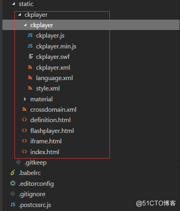Open .gitkeep file
Screen dimensions: 180x211
point(35,163)
